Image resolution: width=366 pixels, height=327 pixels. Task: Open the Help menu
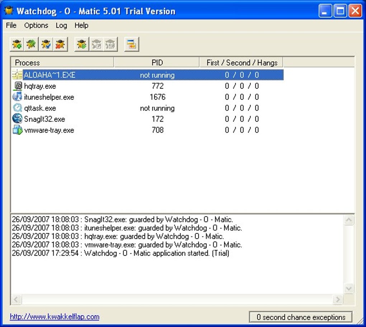(81, 25)
